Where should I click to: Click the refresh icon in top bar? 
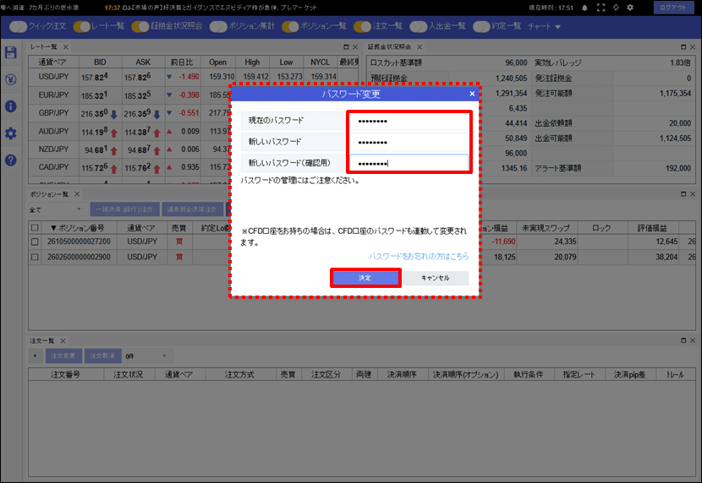tap(616, 8)
